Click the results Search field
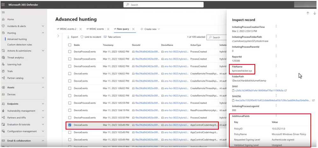This screenshot has height=148, width=318. [x=216, y=37]
